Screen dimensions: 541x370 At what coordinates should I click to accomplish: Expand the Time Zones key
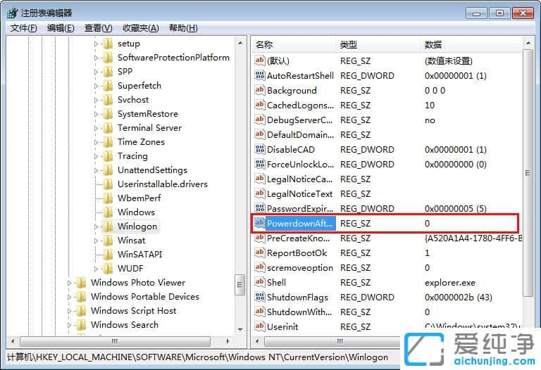(96, 142)
